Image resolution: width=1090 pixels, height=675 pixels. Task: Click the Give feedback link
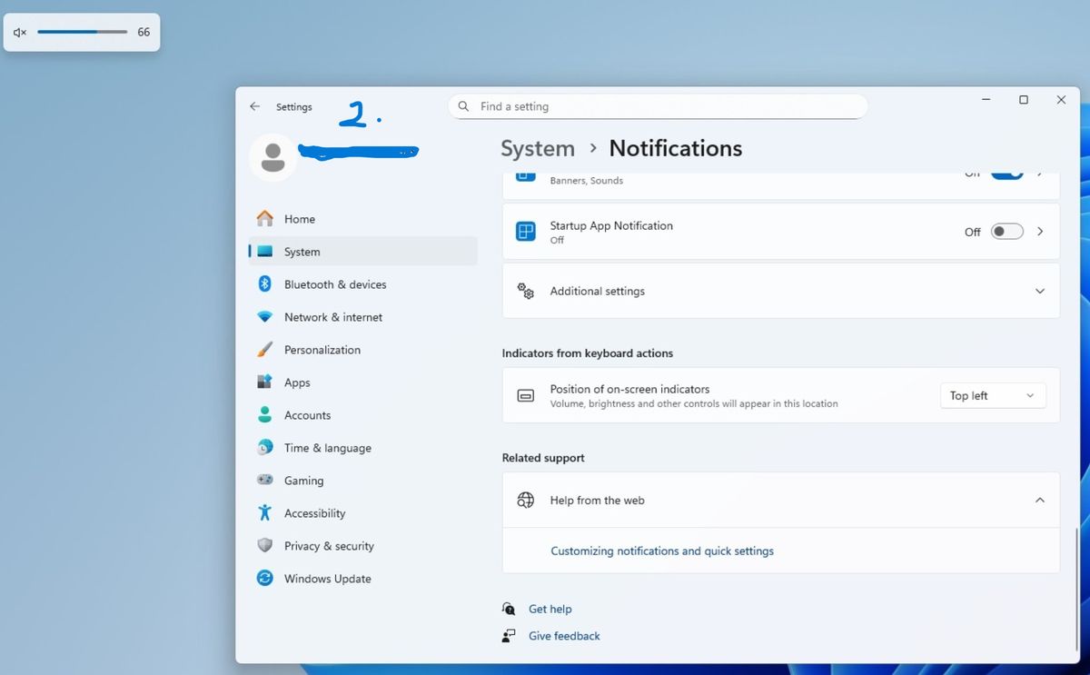coord(564,636)
